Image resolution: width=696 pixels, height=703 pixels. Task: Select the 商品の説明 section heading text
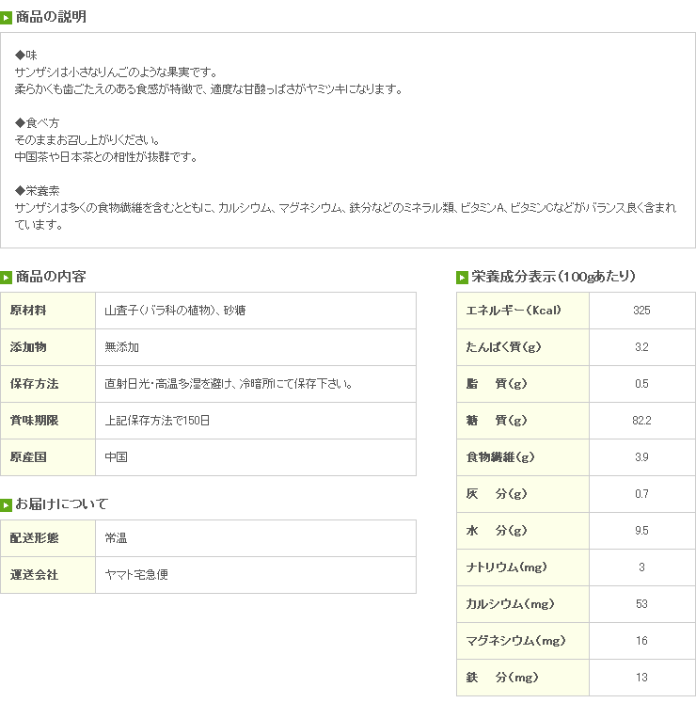click(x=51, y=17)
